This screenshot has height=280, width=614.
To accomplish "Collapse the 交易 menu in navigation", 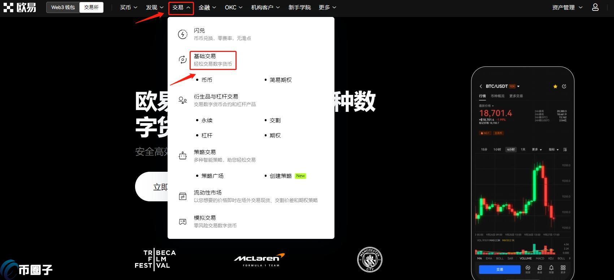I will pyautogui.click(x=181, y=8).
